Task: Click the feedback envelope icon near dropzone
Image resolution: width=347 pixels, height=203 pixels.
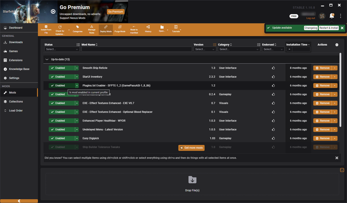Action: point(342,170)
